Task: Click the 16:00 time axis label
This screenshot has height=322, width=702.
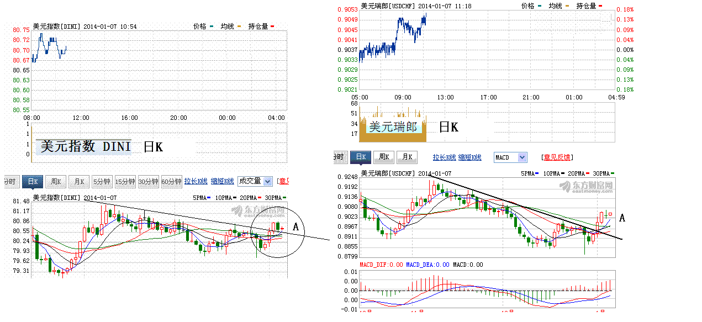Action: [x=130, y=118]
